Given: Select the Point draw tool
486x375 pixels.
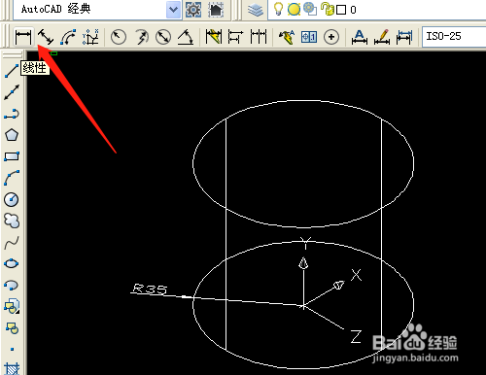Looking at the screenshot, I should (x=12, y=349).
